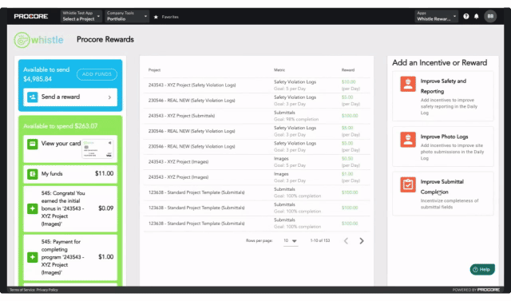
Task: Click Goal: 98% completion metric text
Action: click(x=296, y=119)
